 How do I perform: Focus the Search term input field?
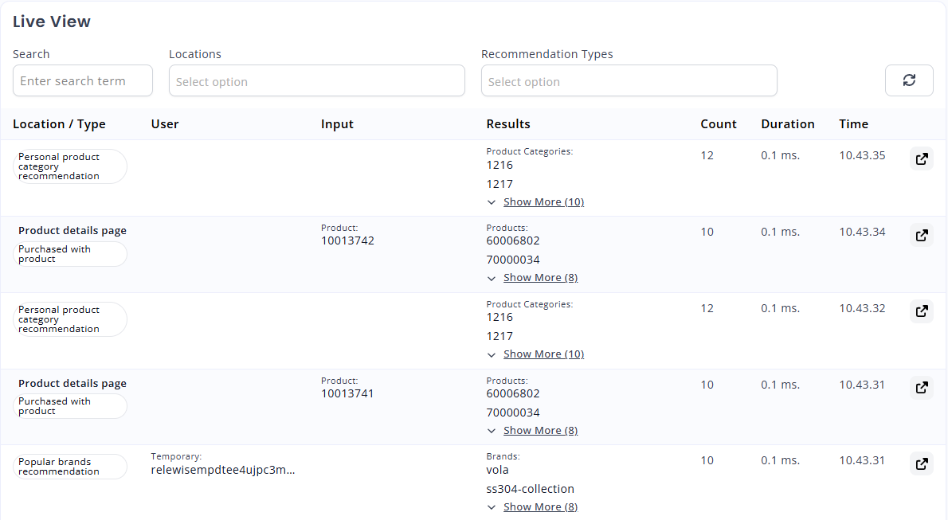coord(83,80)
